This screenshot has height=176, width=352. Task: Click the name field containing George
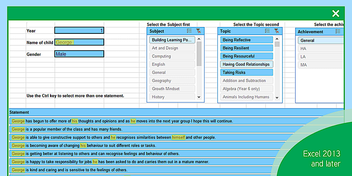click(x=79, y=42)
